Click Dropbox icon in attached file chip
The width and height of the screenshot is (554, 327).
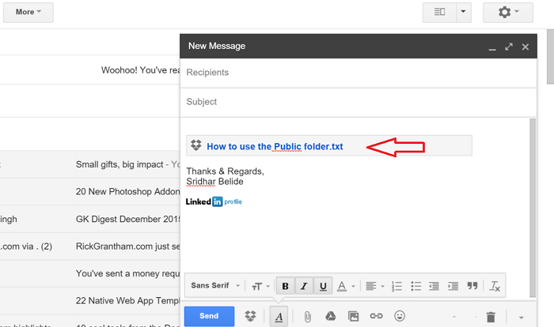point(196,145)
